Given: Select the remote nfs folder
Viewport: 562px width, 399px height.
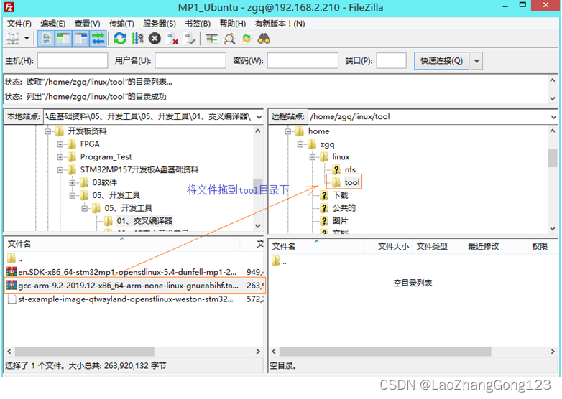Looking at the screenshot, I should pos(350,169).
